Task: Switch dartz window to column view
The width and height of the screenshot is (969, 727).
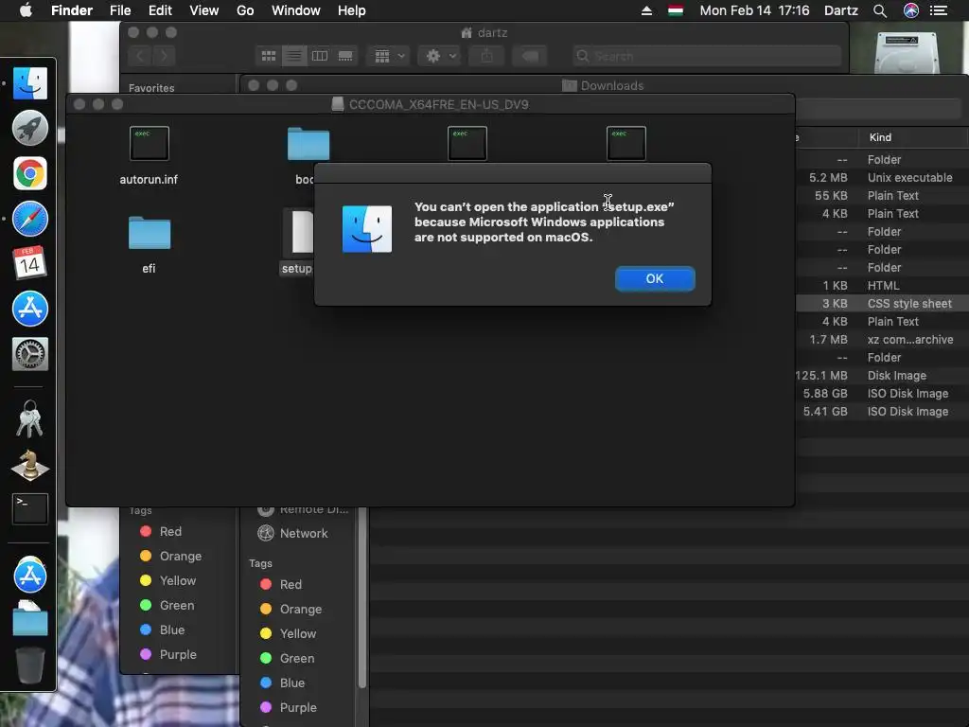Action: [320, 56]
